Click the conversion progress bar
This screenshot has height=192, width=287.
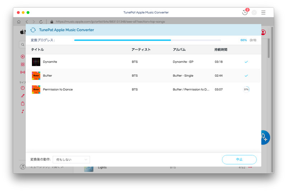coord(147,40)
